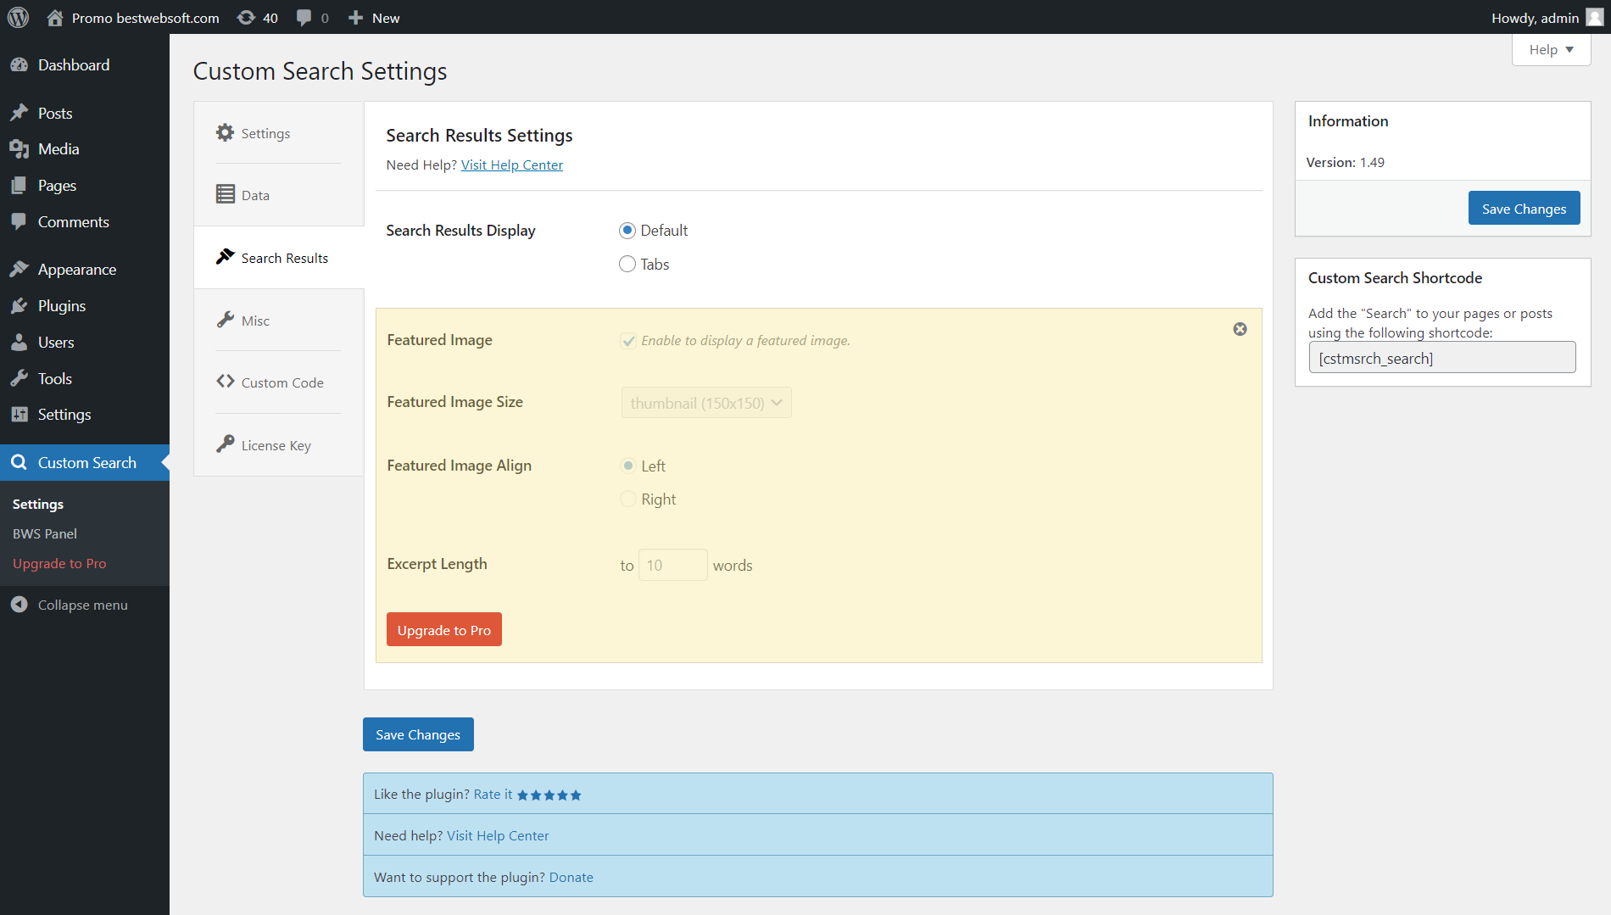Viewport: 1611px width, 915px height.
Task: Click the Appearance brush icon in sidebar
Action: point(20,270)
